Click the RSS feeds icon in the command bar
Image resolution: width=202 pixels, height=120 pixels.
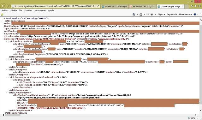(x=141, y=15)
